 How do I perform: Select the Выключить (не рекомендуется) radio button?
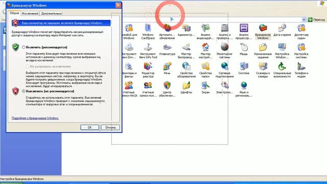tap(24, 91)
